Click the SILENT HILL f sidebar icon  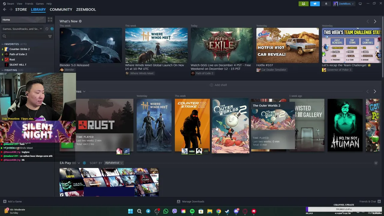tap(6, 65)
